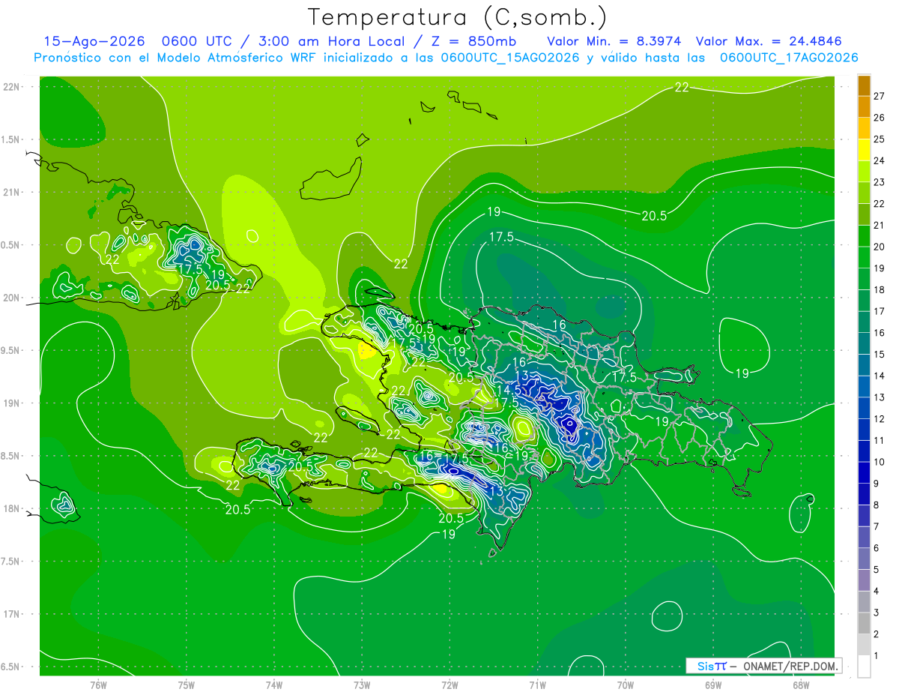The image size is (899, 695).
Task: Click 'Modelo Atmosferico WRF' in forecast line
Action: (x=237, y=58)
